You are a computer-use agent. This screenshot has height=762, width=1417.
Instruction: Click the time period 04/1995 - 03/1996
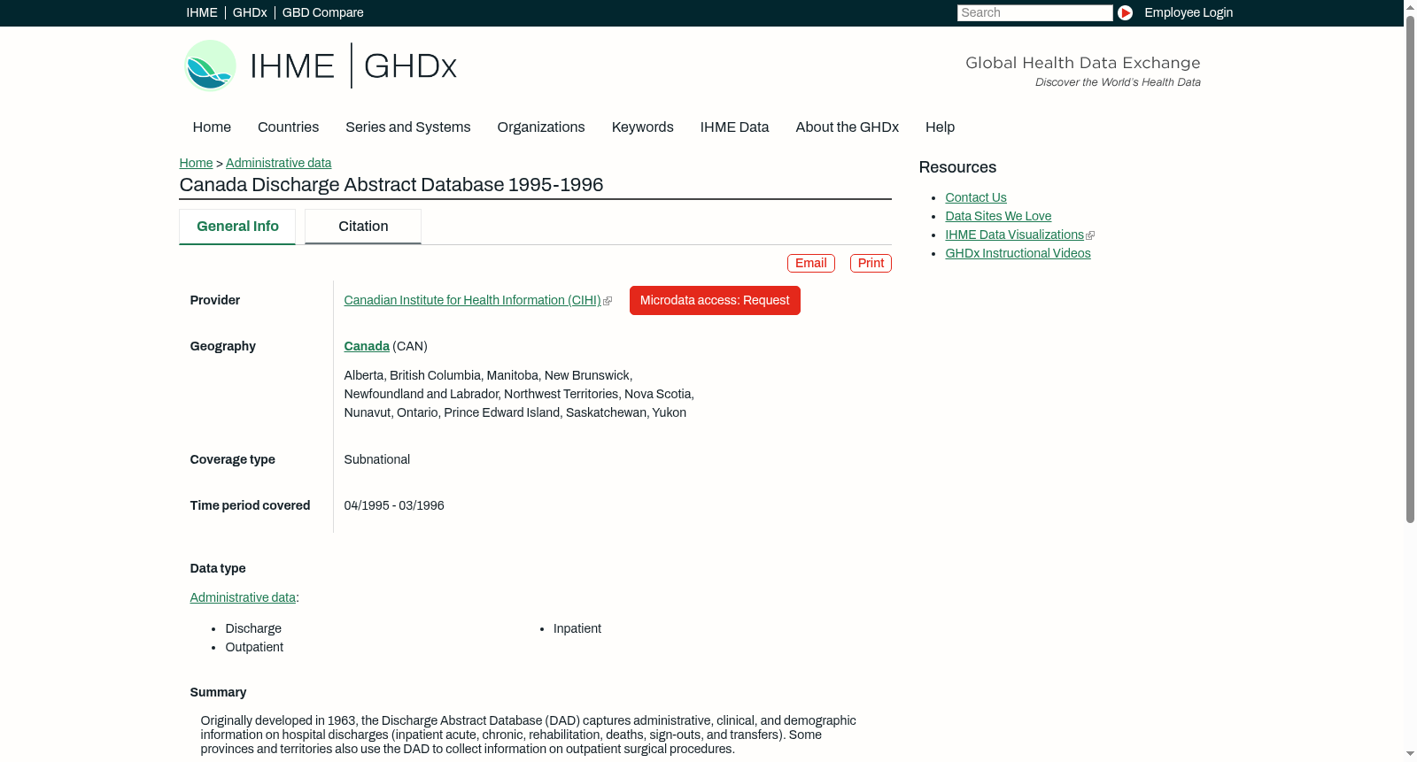click(x=394, y=506)
